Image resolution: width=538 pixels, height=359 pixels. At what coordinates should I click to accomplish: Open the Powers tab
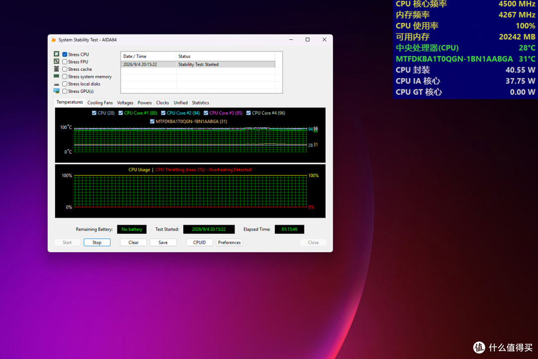point(144,103)
